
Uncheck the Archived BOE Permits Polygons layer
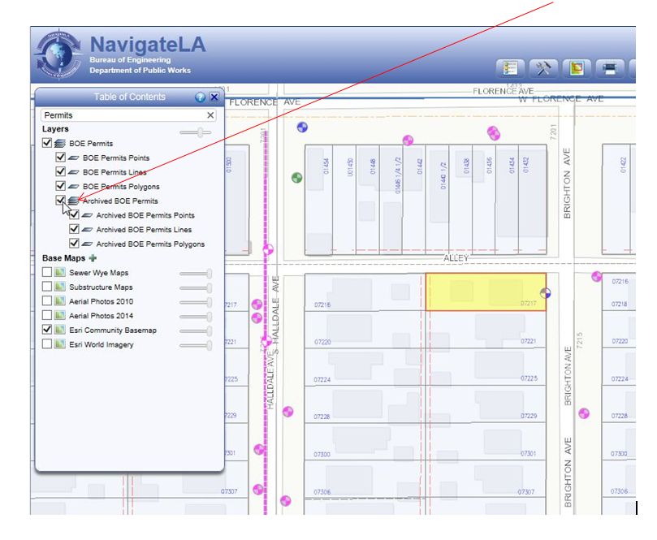click(x=74, y=243)
